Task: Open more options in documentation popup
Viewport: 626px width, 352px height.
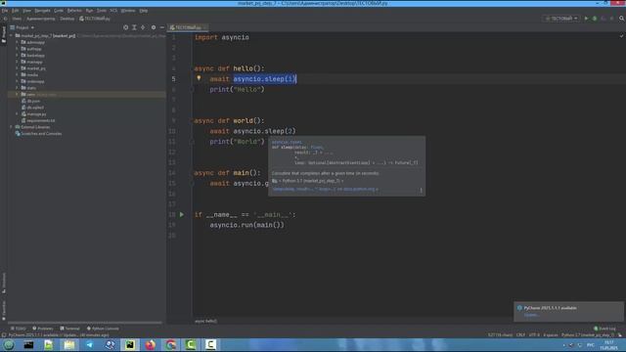Action: coord(421,190)
